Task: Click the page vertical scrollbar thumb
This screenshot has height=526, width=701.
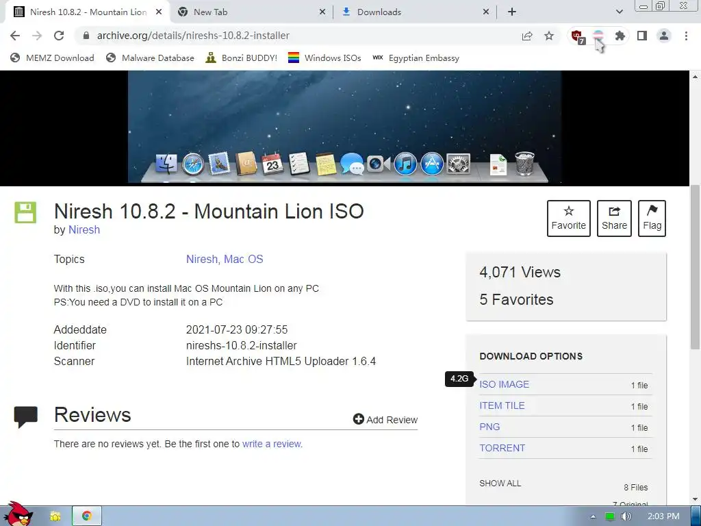Action: (x=695, y=266)
